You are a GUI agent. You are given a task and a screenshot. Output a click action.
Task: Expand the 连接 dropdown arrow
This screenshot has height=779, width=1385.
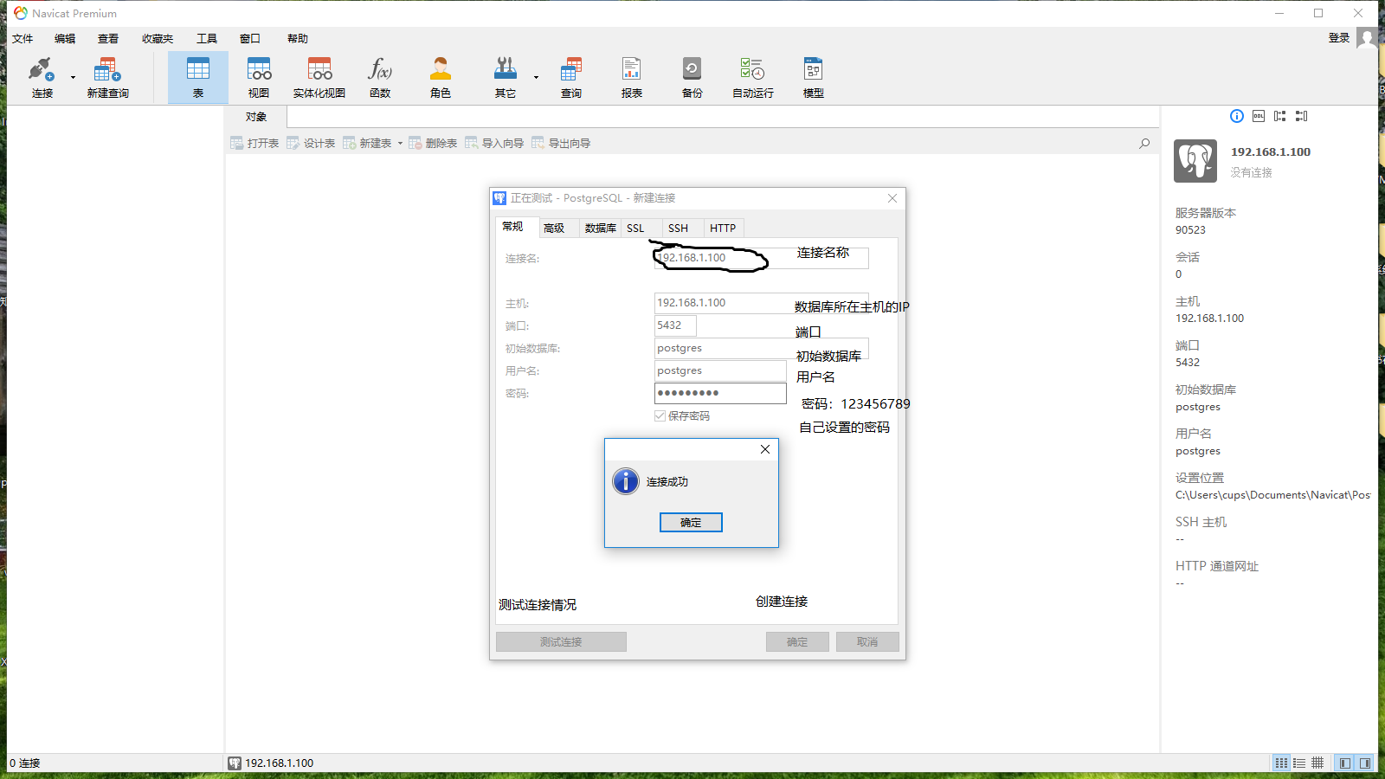click(73, 78)
